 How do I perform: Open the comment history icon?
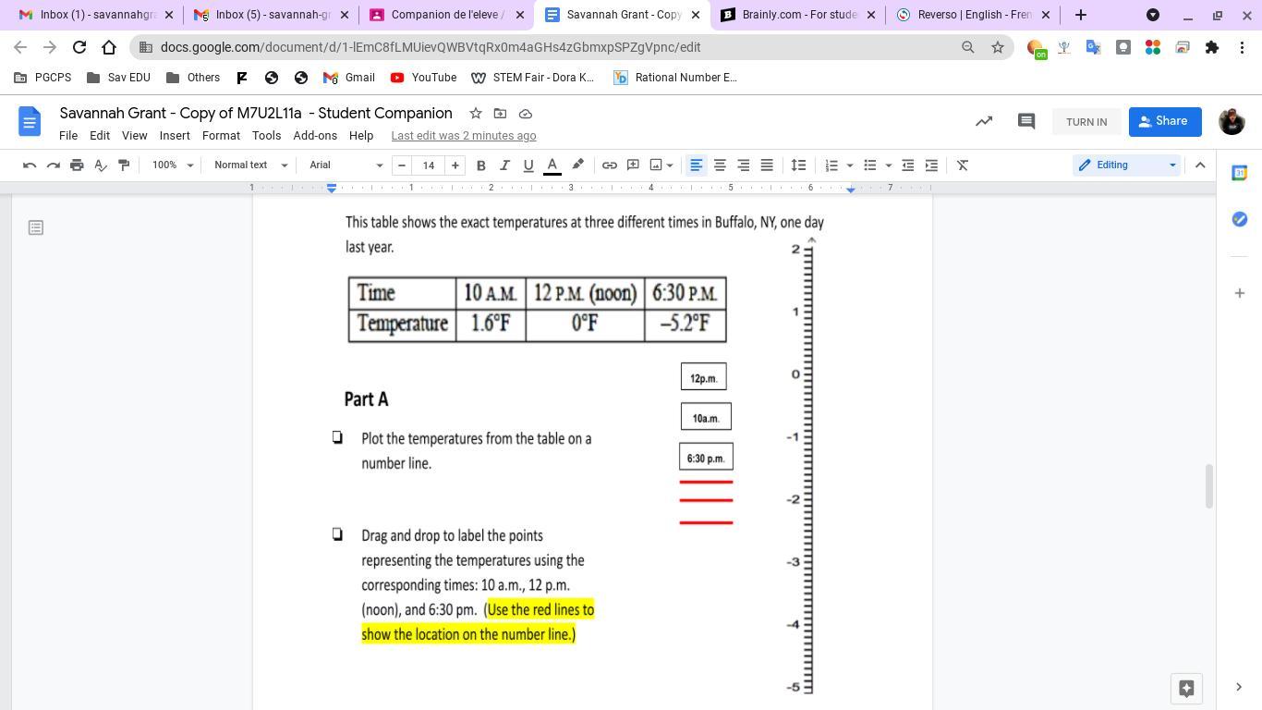(1025, 121)
